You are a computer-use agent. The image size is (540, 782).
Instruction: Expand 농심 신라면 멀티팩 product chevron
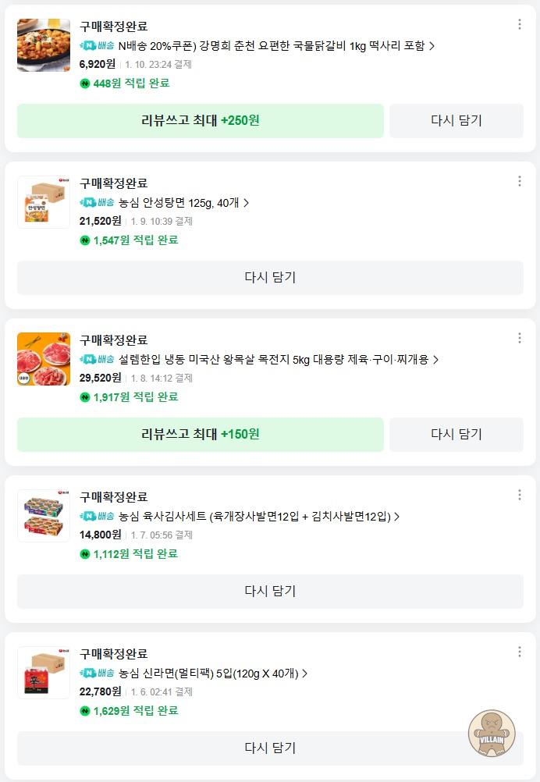pyautogui.click(x=304, y=674)
